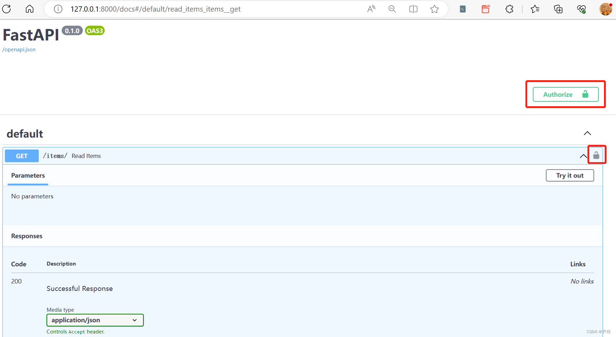Click the lock icon on GET /items/ row
Screen dimensions: 616x337
[596, 155]
